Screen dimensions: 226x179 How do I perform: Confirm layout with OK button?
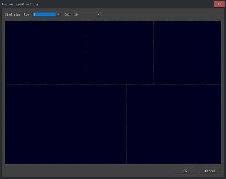(x=185, y=171)
